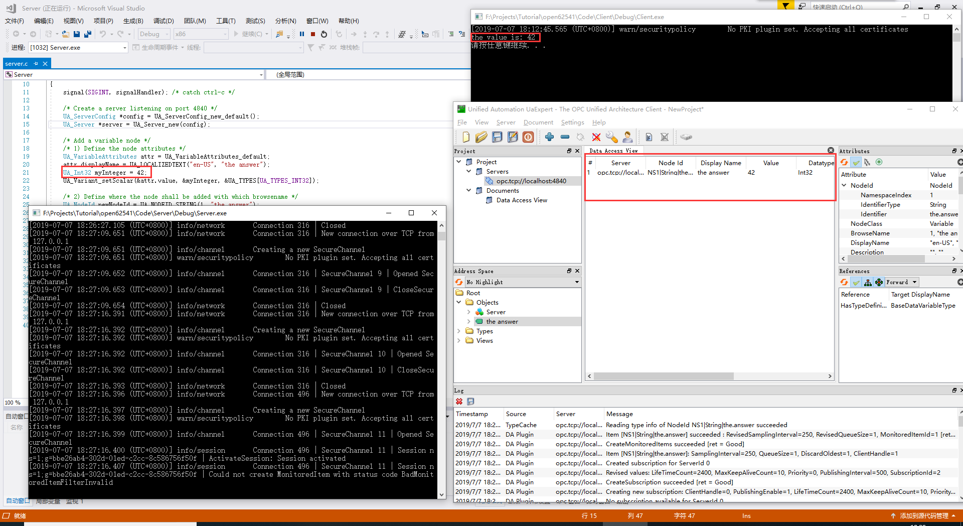Open server properties with the wrench icon
The width and height of the screenshot is (963, 526).
pos(612,137)
